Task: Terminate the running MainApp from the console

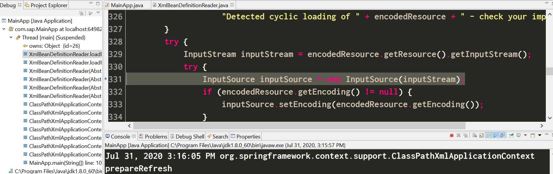Action: click(452, 135)
